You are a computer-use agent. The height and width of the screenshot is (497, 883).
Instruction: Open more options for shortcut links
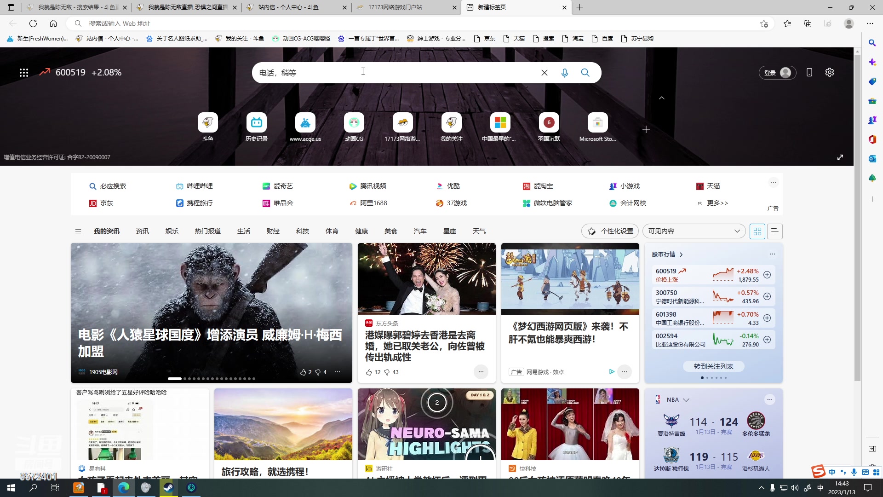[774, 182]
